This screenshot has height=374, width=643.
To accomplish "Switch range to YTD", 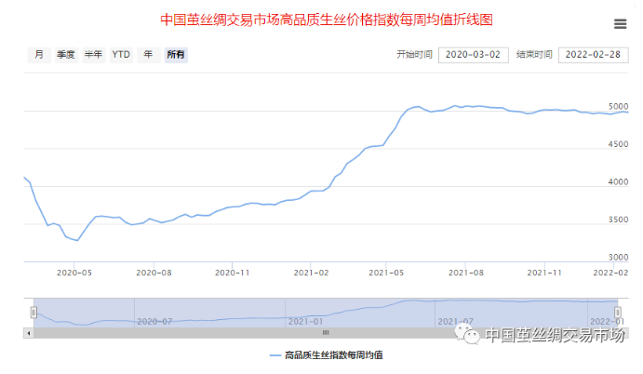I will 121,55.
